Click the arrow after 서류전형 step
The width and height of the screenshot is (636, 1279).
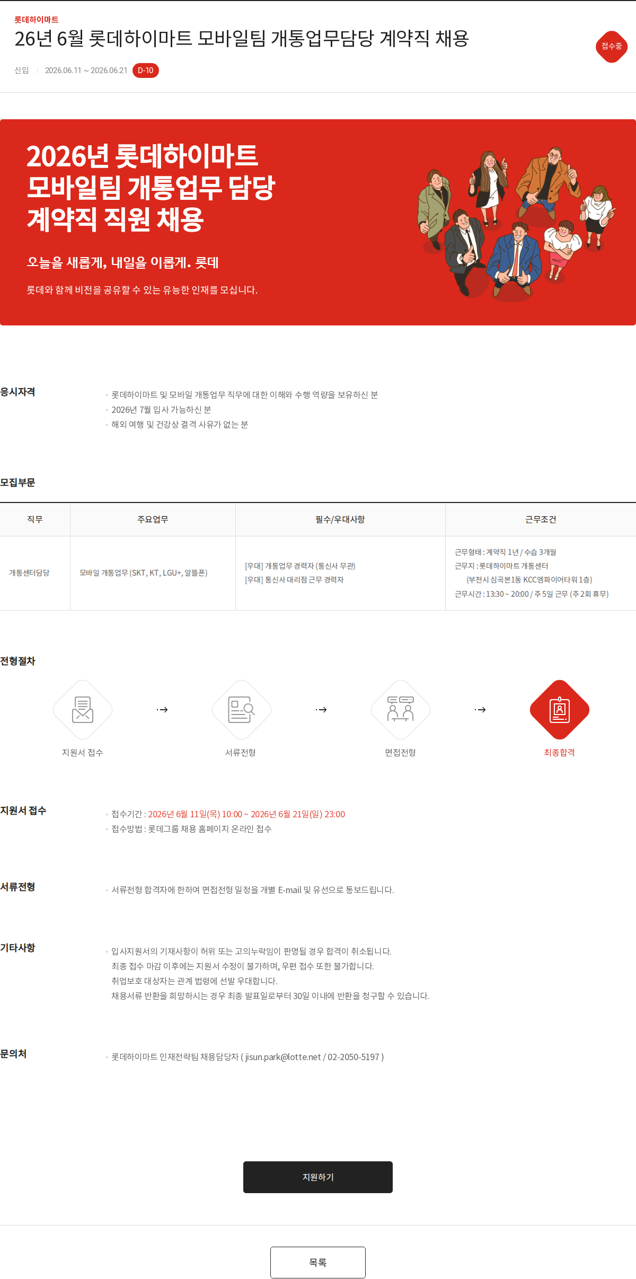click(321, 710)
